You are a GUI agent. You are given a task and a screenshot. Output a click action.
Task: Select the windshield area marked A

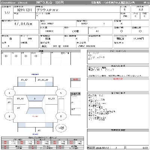click(x=35, y=98)
